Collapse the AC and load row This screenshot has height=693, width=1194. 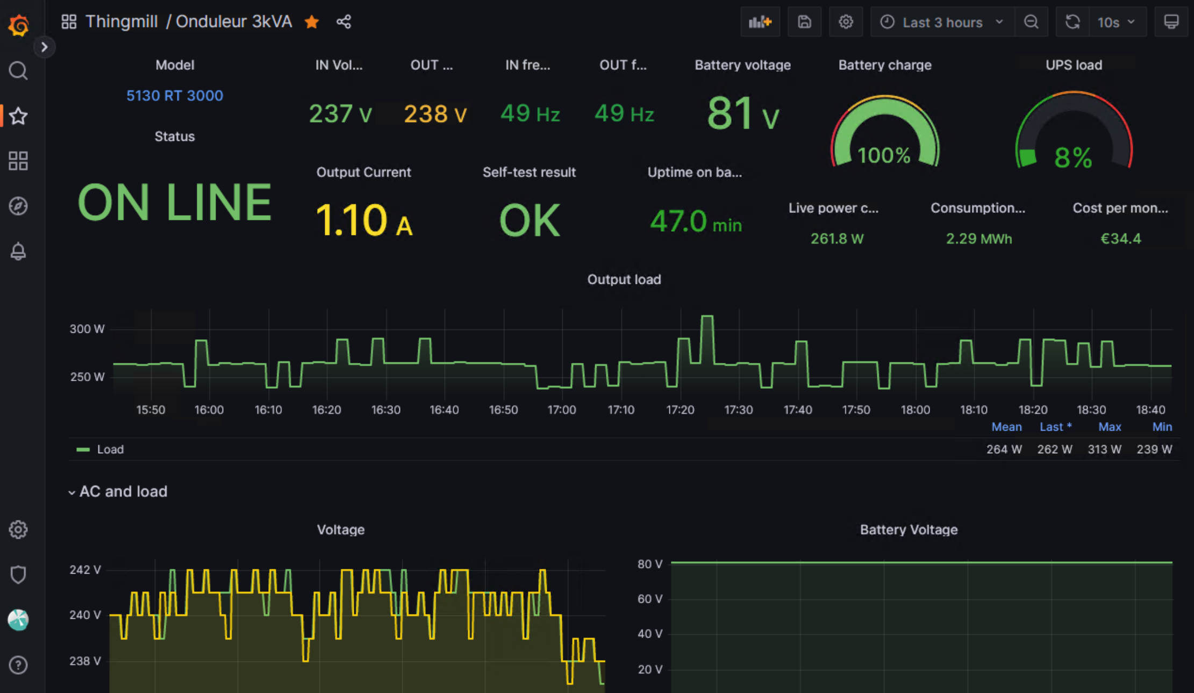[x=123, y=491]
